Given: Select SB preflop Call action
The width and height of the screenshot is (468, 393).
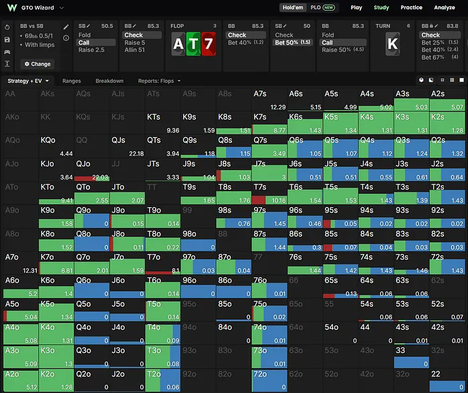Looking at the screenshot, I should point(96,43).
